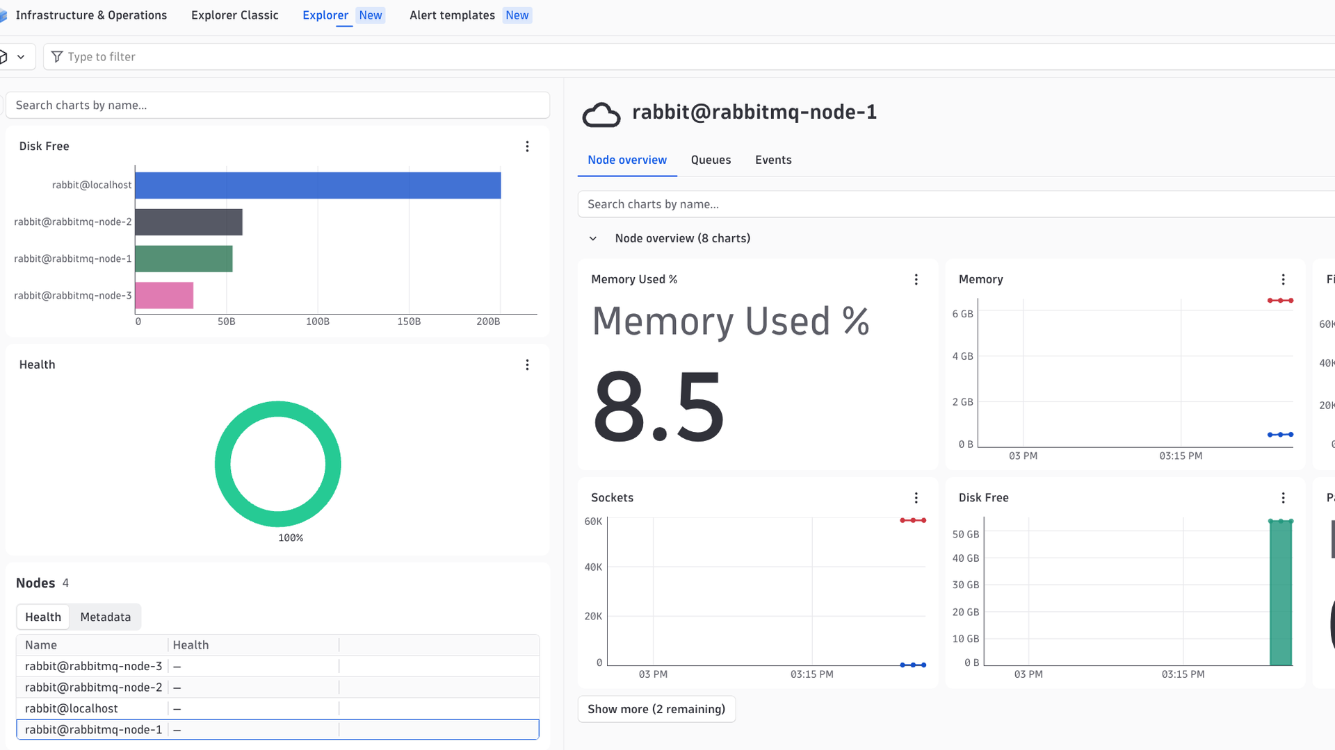The width and height of the screenshot is (1335, 750).
Task: Click the Infrastructure & Operations logo icon
Action: (x=3, y=15)
